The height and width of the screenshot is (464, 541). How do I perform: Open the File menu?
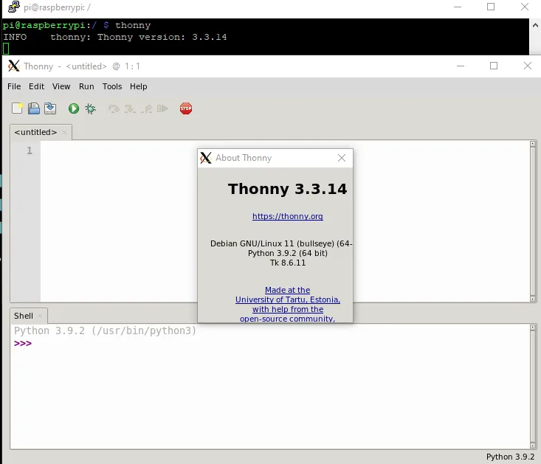pyautogui.click(x=14, y=86)
